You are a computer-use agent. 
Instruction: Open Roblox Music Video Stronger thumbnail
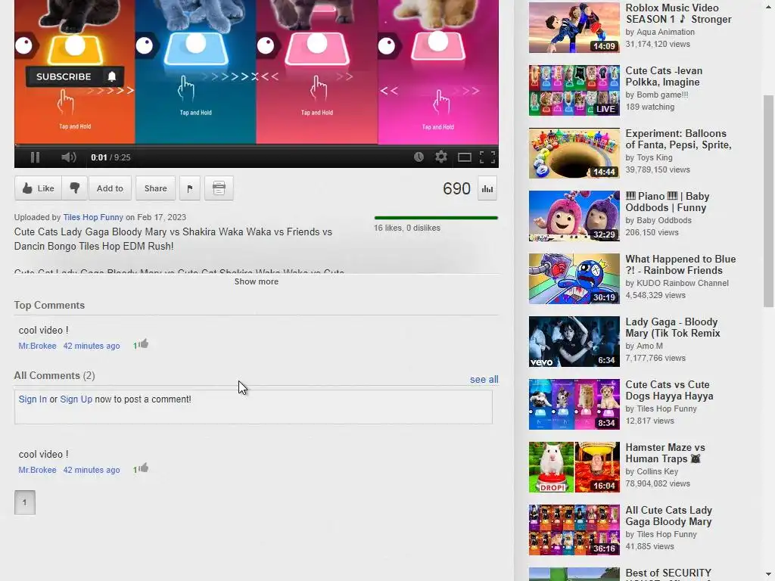[x=574, y=27]
